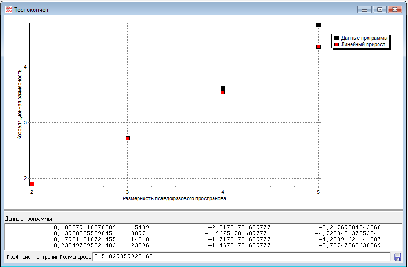Image resolution: width=408 pixels, height=267 pixels.
Task: Select the Данные программы legend label
Action: pos(364,38)
